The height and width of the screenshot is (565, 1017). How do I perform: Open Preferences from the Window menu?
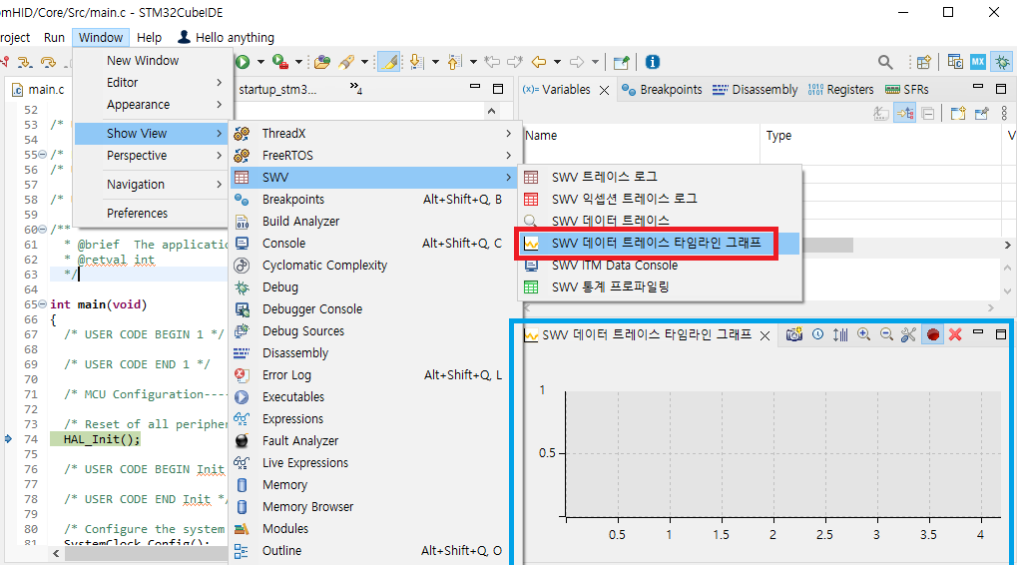click(153, 213)
